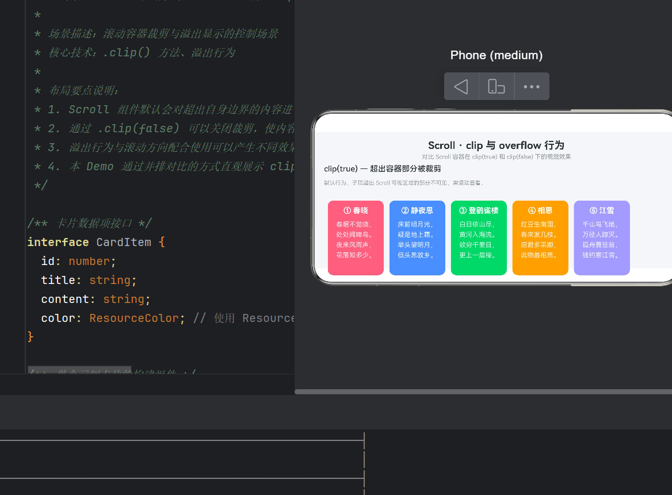Click the 'clip(true) — 超出容器部分被裁剪' section title

click(382, 168)
